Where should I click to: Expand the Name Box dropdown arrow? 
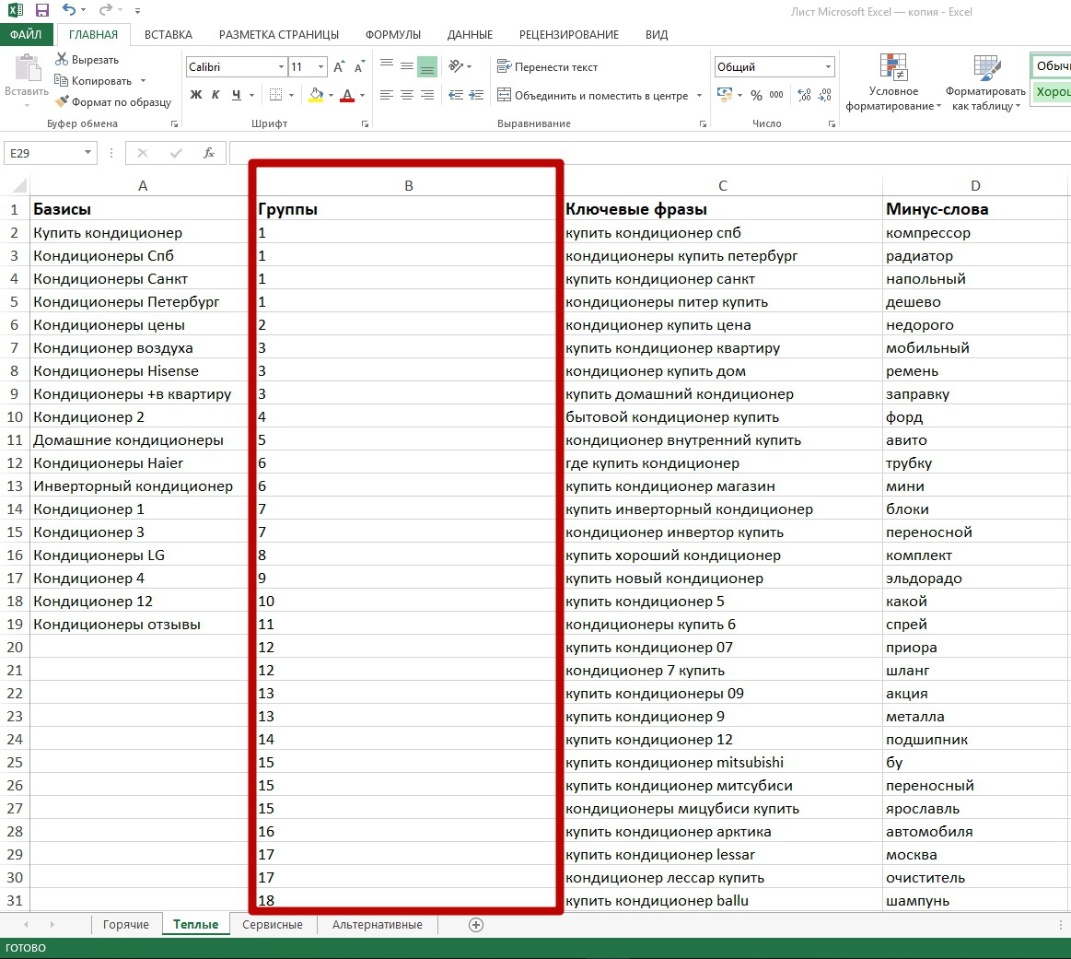coord(88,152)
